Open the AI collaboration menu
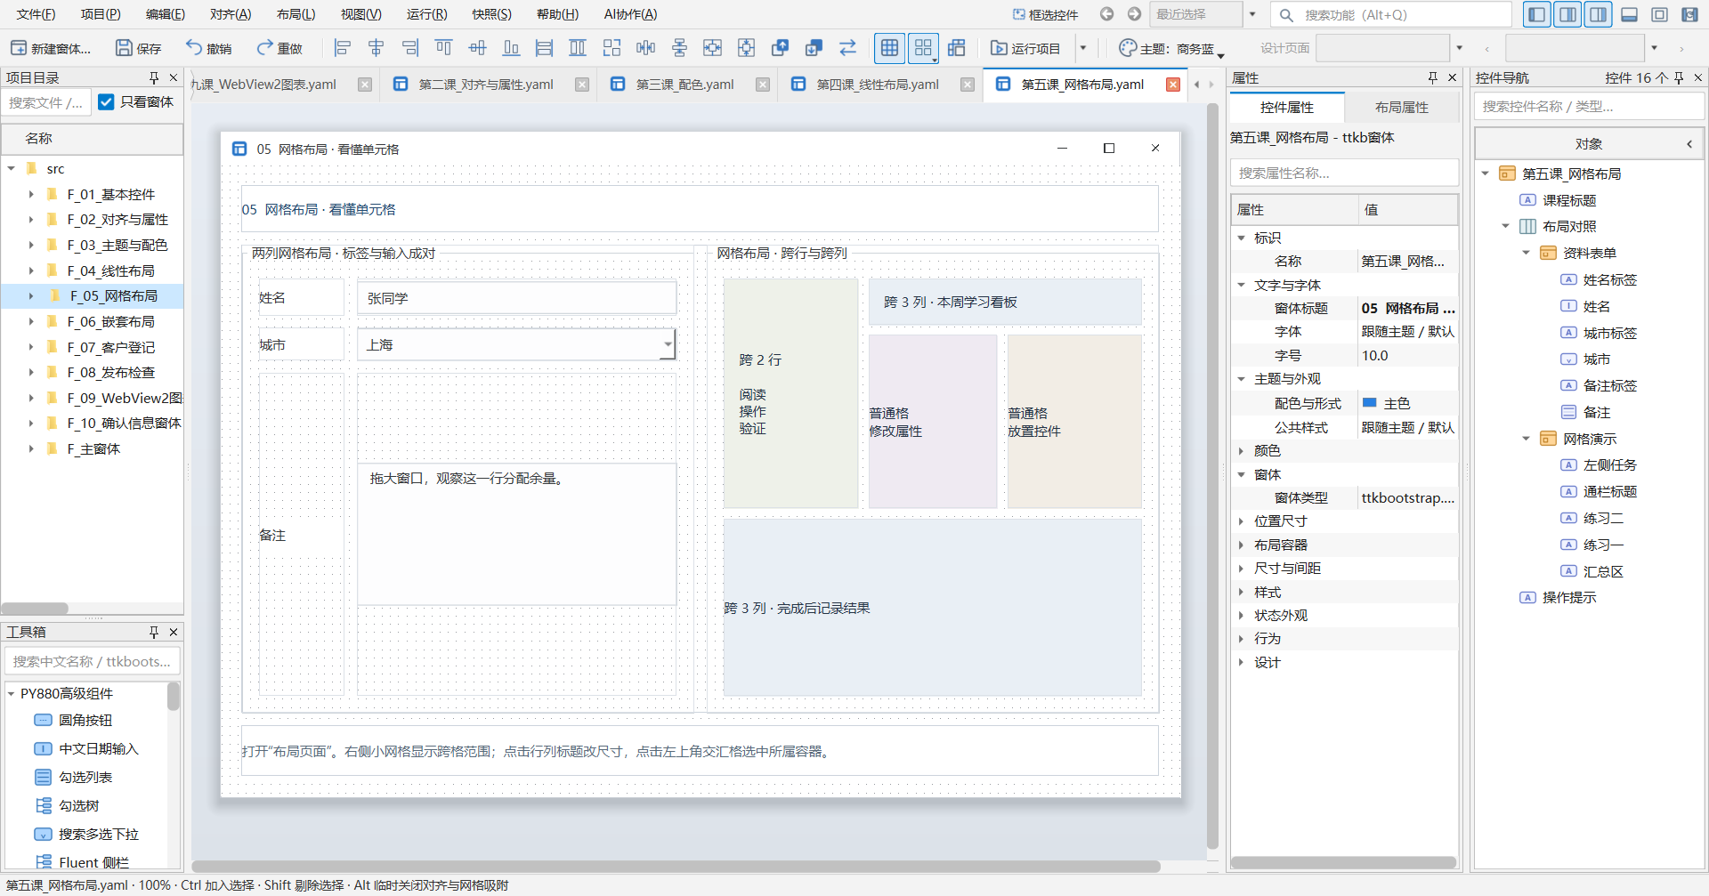This screenshot has height=896, width=1709. click(x=630, y=14)
